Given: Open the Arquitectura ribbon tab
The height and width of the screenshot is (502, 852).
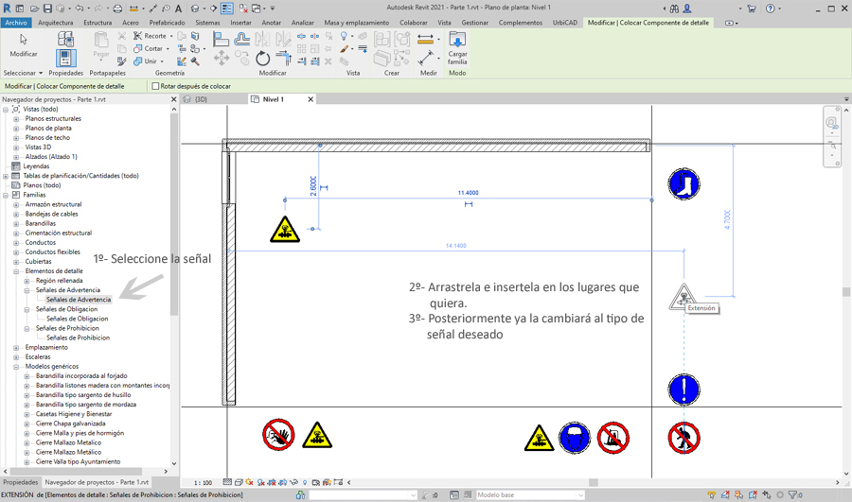Looking at the screenshot, I should tap(55, 22).
